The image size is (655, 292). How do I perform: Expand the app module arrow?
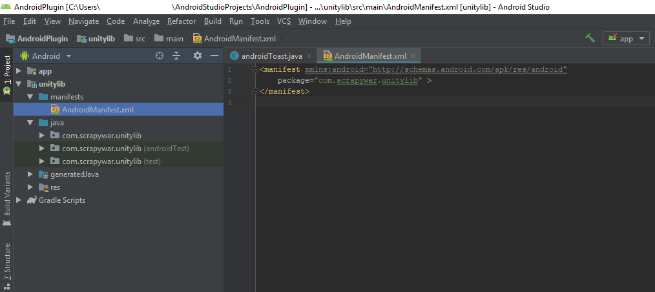point(18,71)
